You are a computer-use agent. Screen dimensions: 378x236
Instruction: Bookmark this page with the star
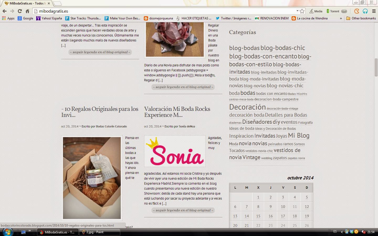[302, 11]
